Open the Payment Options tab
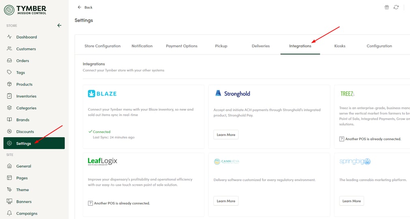The width and height of the screenshot is (410, 219). pyautogui.click(x=181, y=46)
